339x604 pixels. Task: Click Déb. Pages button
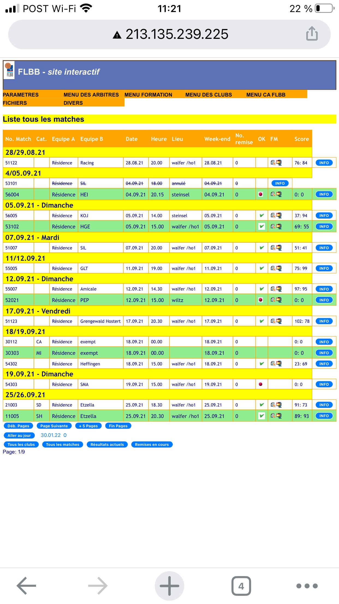(x=18, y=426)
